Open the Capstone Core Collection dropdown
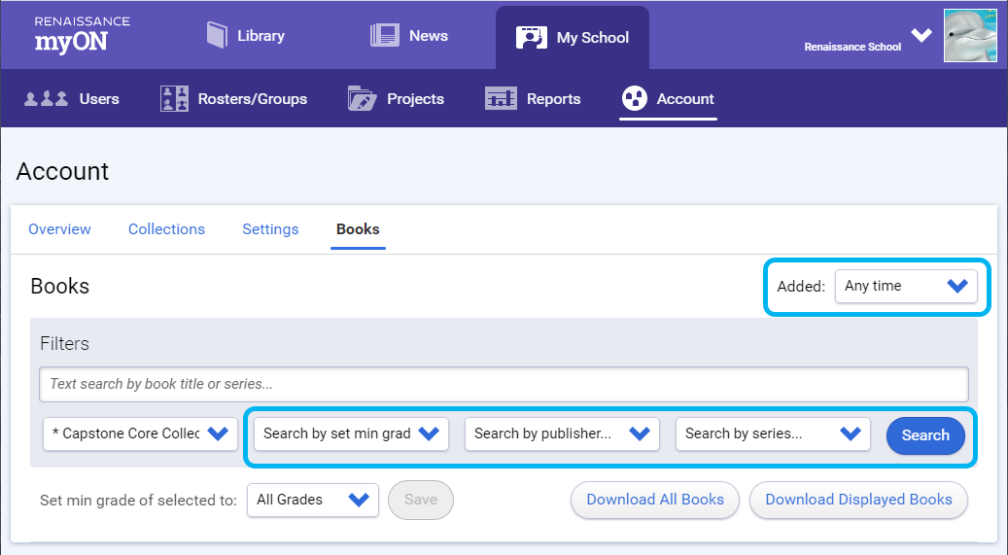 click(x=140, y=434)
